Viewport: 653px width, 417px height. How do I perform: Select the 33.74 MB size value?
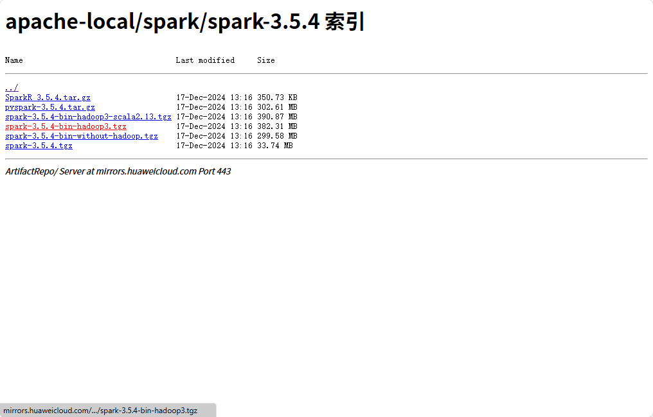[x=275, y=145]
